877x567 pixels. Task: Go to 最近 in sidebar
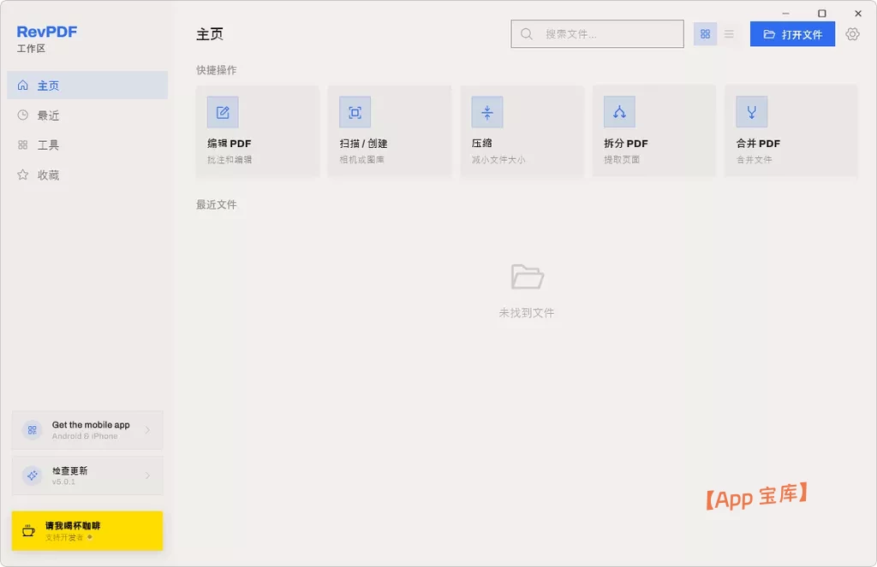click(87, 115)
